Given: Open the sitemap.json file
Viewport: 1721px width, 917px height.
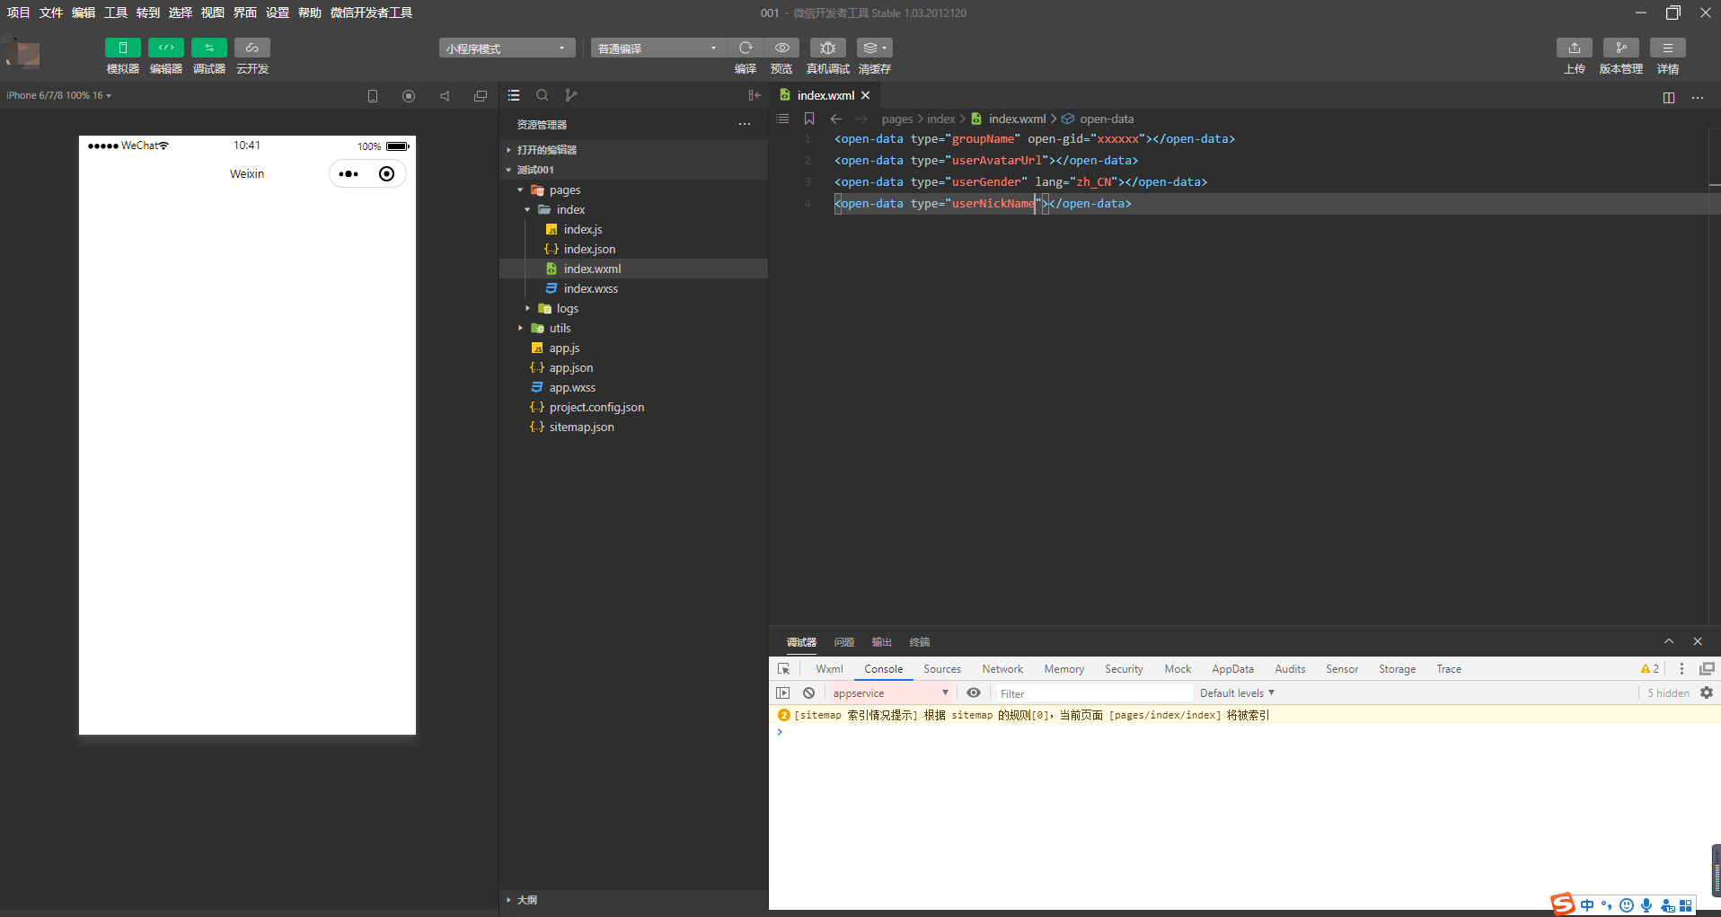Looking at the screenshot, I should point(633,427).
